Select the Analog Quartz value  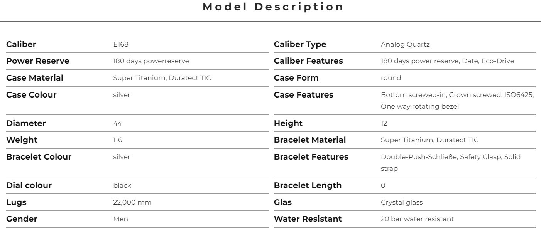click(x=405, y=44)
